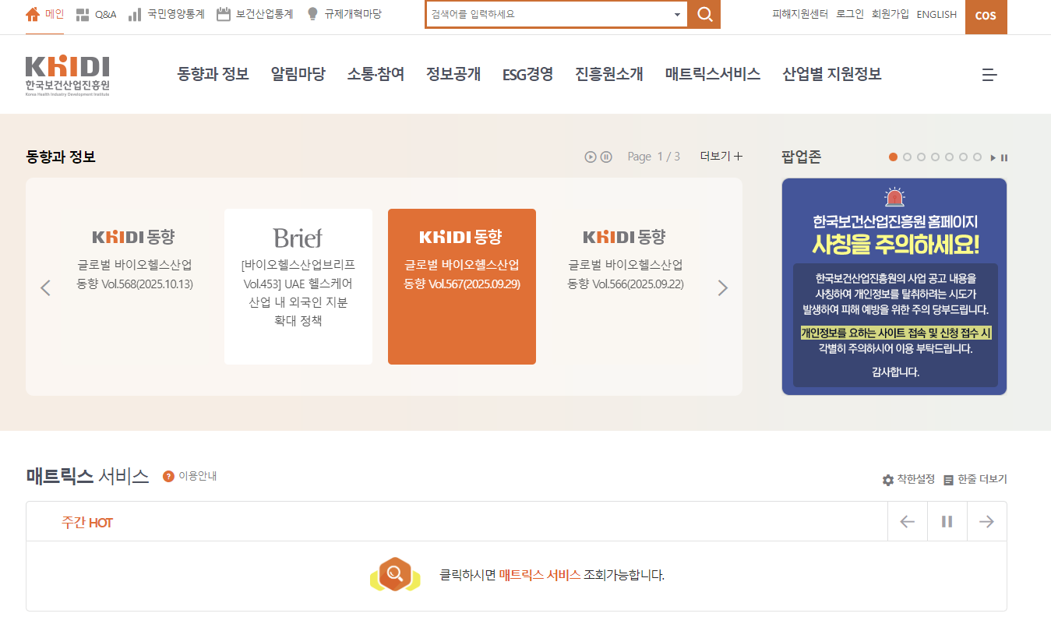The image size is (1051, 631).
Task: Open the Vol.566(2025.09.22) 동향 card
Action: click(x=626, y=287)
